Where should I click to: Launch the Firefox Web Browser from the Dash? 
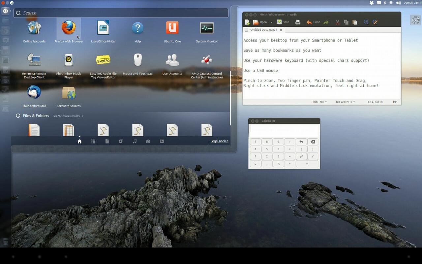(x=69, y=29)
